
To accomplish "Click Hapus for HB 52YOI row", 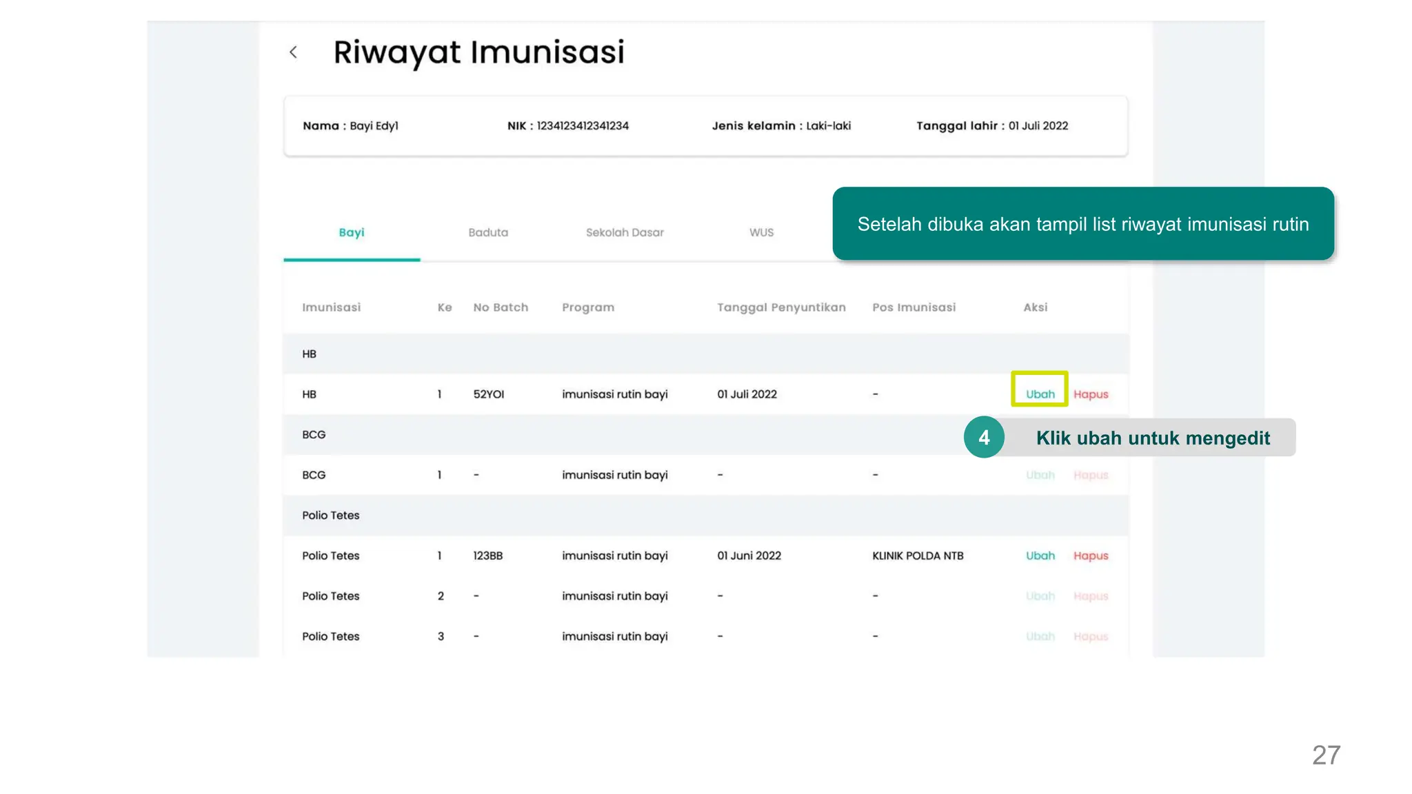I will [x=1091, y=394].
